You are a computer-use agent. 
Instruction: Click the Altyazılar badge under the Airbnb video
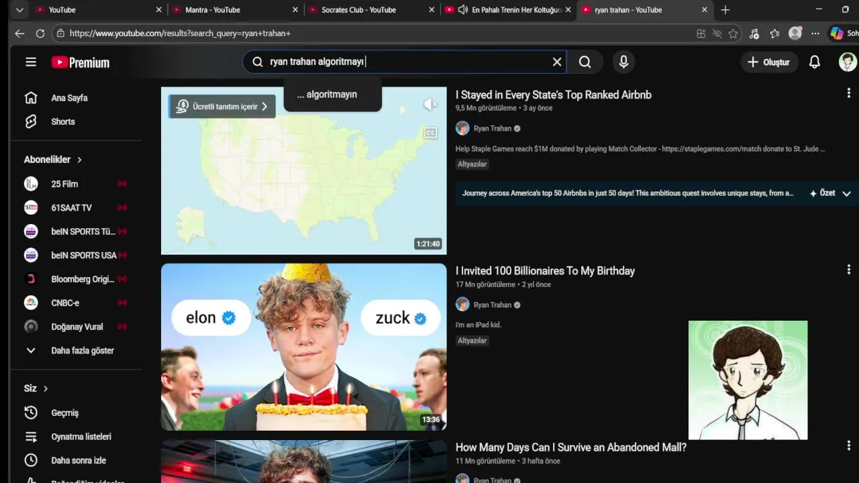pos(472,164)
